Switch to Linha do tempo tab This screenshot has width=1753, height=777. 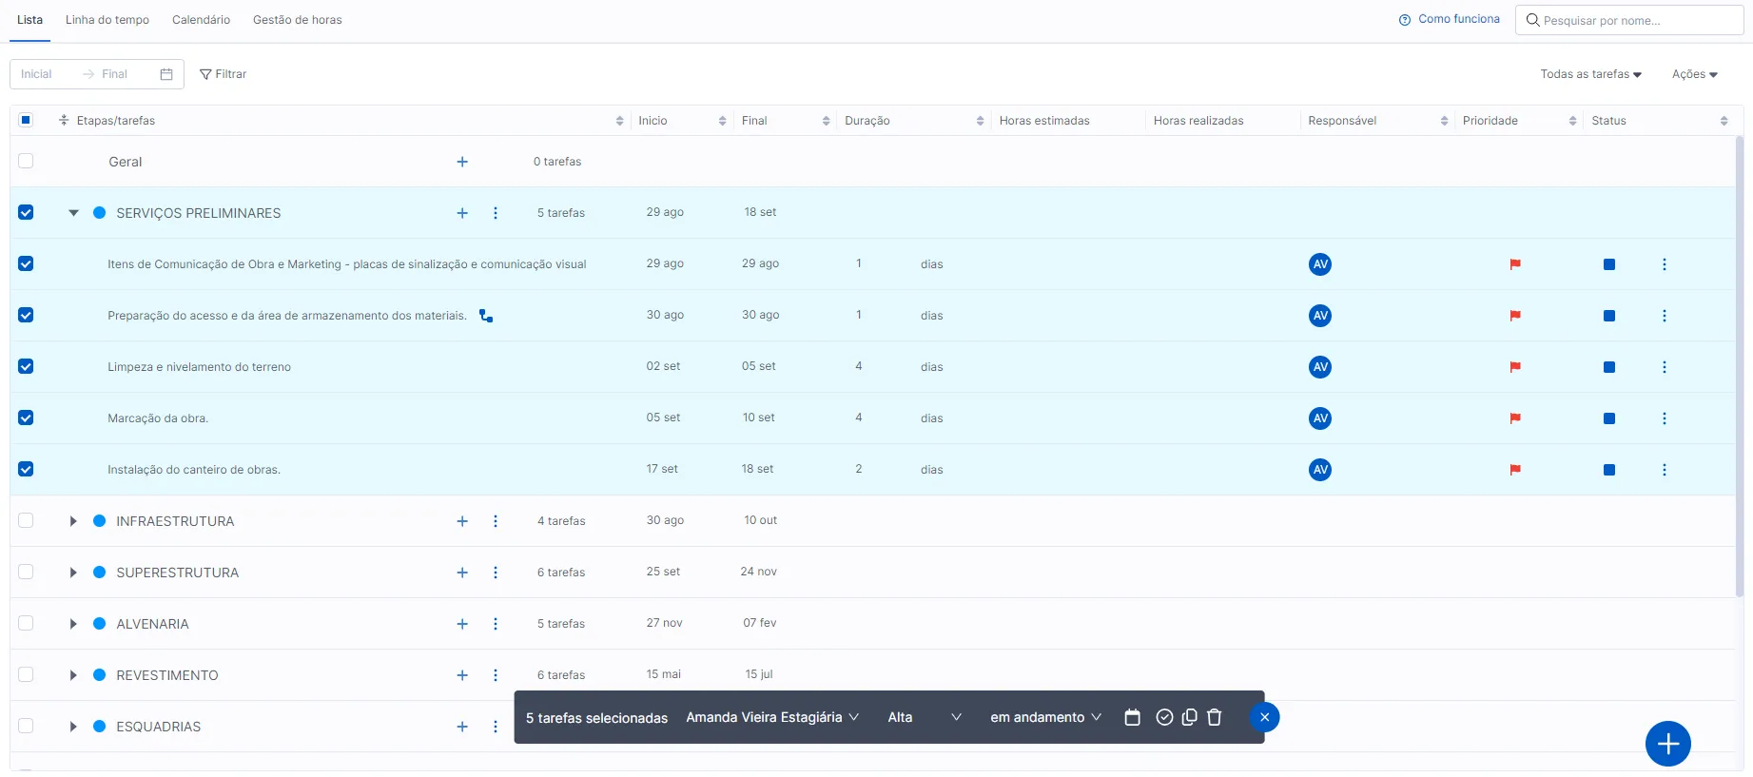coord(107,20)
